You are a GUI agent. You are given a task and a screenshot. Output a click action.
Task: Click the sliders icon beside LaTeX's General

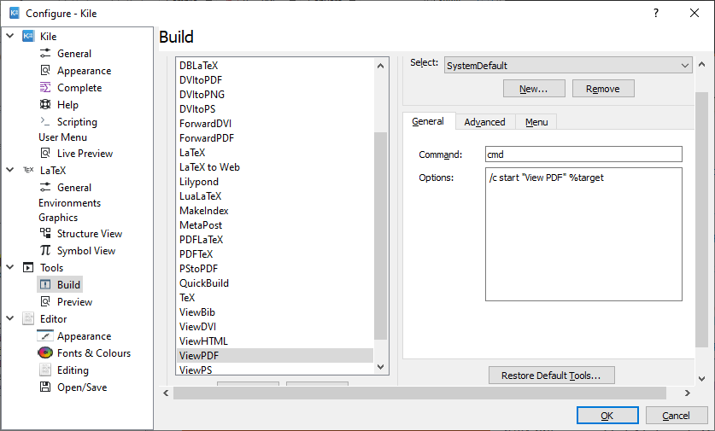click(45, 187)
